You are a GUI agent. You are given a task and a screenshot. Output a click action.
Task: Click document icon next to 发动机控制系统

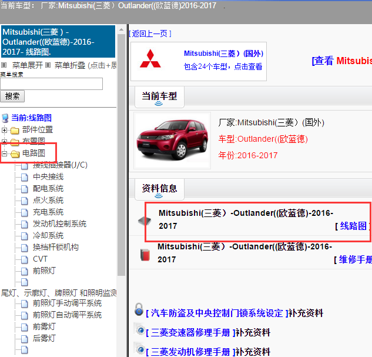pyautogui.click(x=25, y=224)
